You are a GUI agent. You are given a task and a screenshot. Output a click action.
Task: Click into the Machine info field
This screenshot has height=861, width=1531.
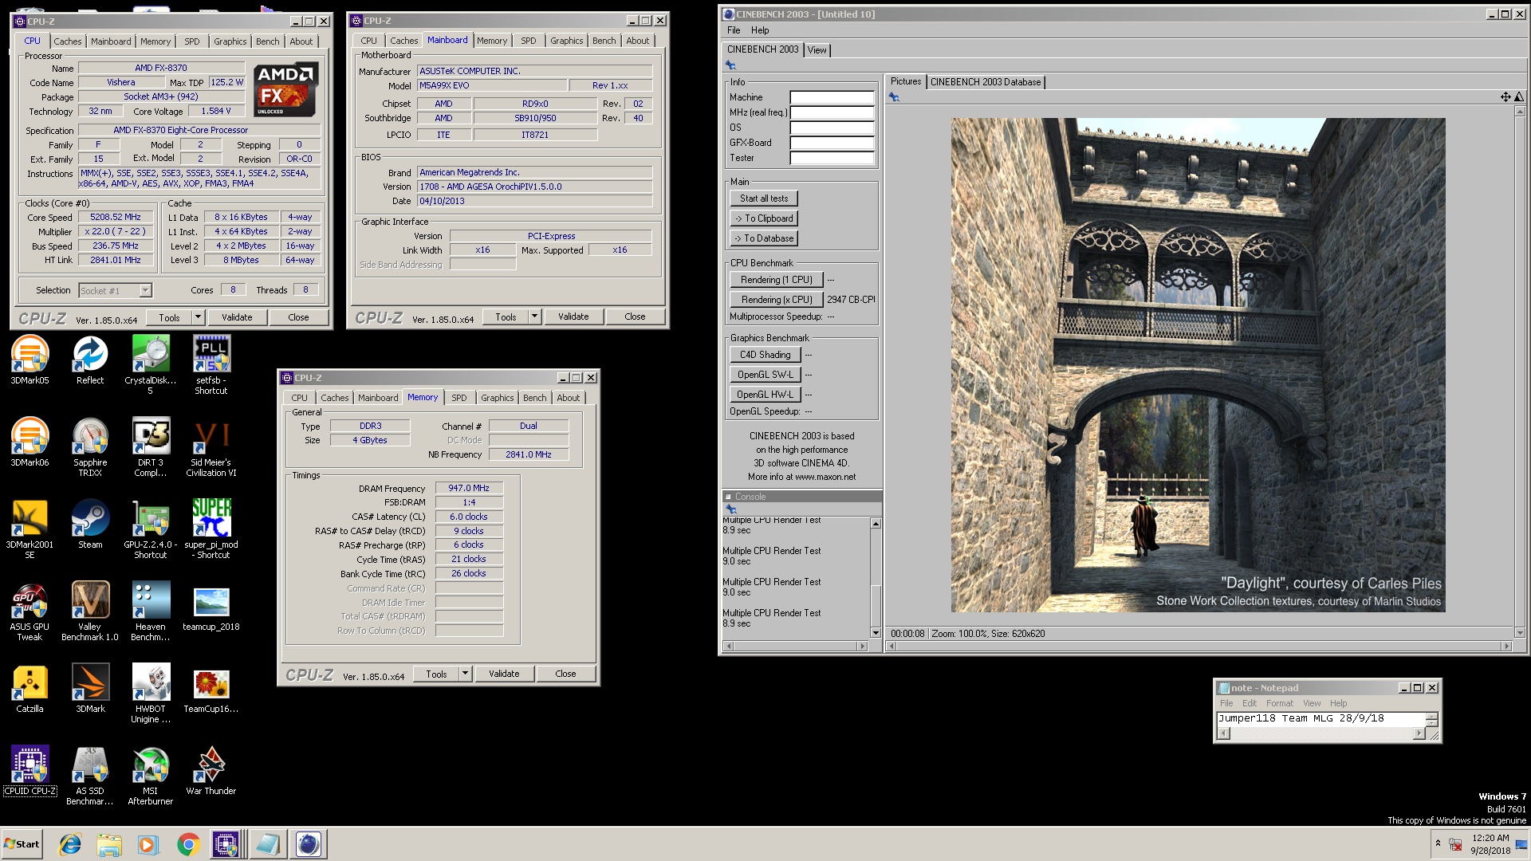click(832, 97)
